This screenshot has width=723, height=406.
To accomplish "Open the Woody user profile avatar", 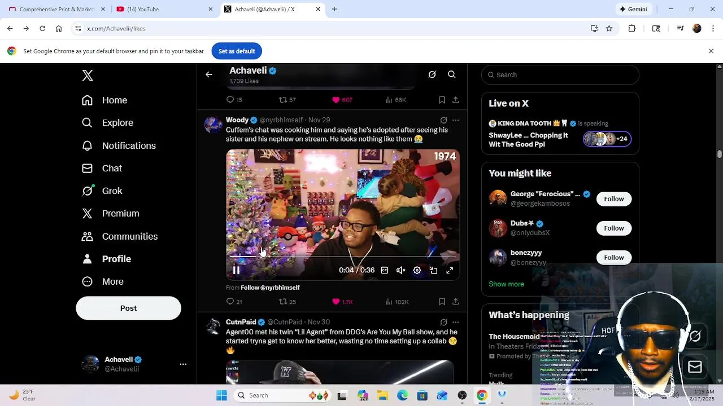I will click(213, 125).
